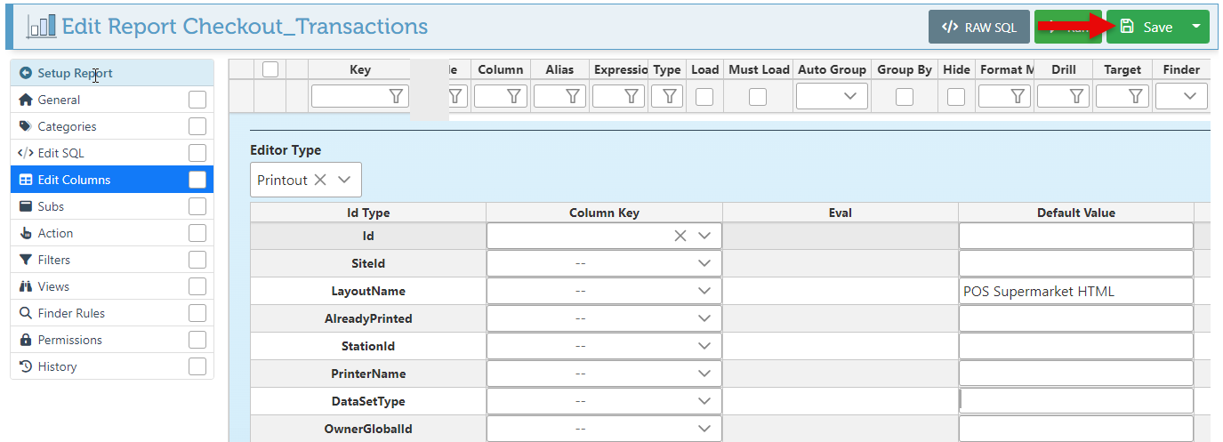Click the Target column filter icon
Image resolution: width=1223 pixels, height=442 pixels.
pos(1135,96)
